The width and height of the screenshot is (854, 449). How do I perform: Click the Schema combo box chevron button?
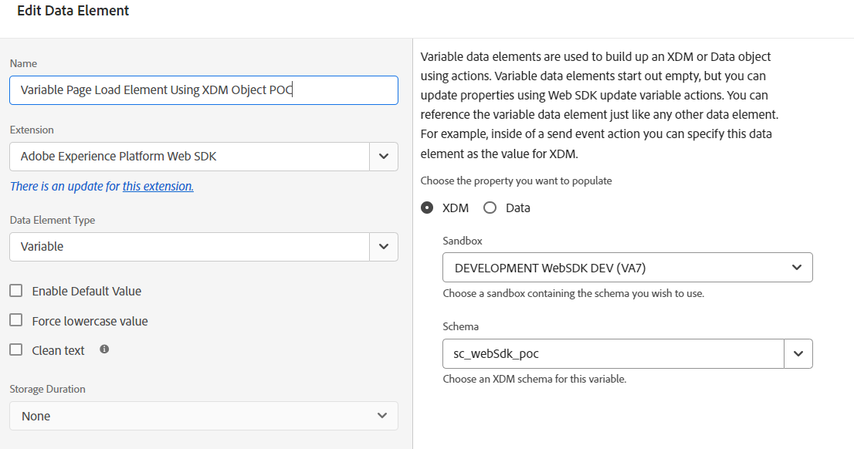pos(798,353)
